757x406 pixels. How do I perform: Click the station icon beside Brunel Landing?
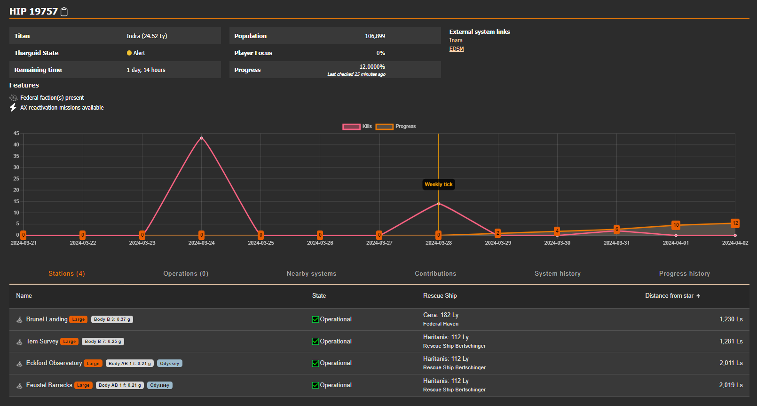tap(19, 320)
